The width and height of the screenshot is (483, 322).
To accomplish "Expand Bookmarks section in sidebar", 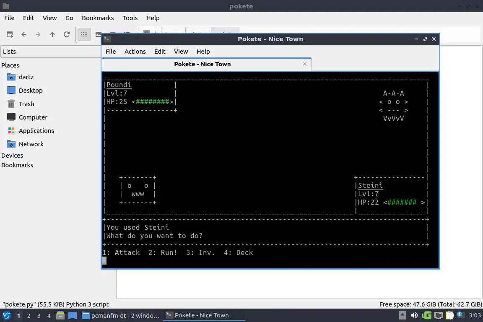I will pyautogui.click(x=17, y=165).
